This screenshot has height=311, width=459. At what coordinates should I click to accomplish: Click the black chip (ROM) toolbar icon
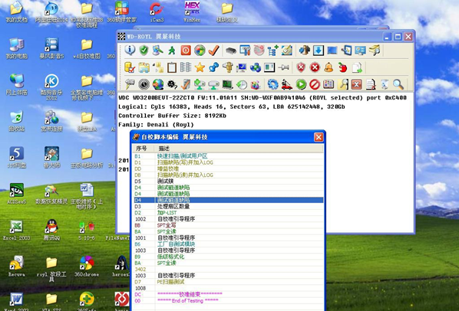click(231, 51)
